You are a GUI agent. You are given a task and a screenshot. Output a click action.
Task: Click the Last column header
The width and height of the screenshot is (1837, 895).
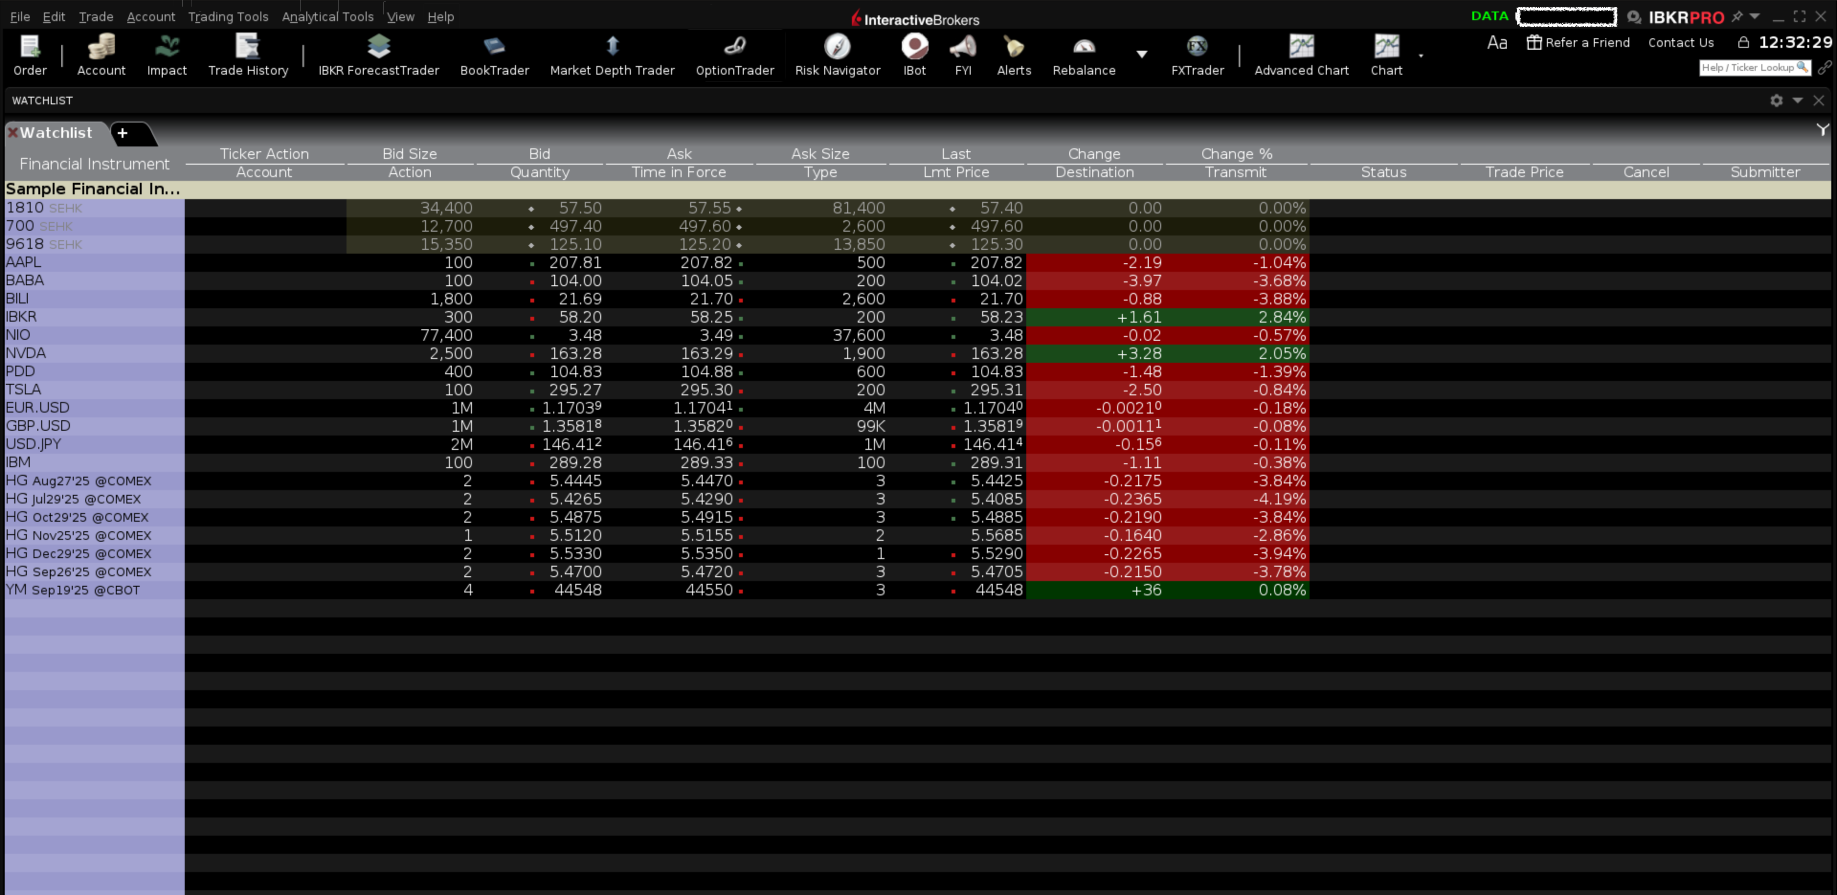955,154
